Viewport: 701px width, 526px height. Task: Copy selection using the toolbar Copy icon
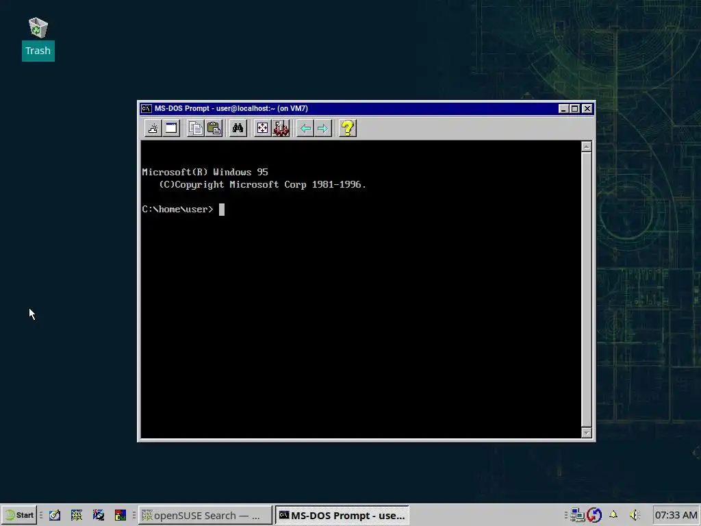(195, 128)
